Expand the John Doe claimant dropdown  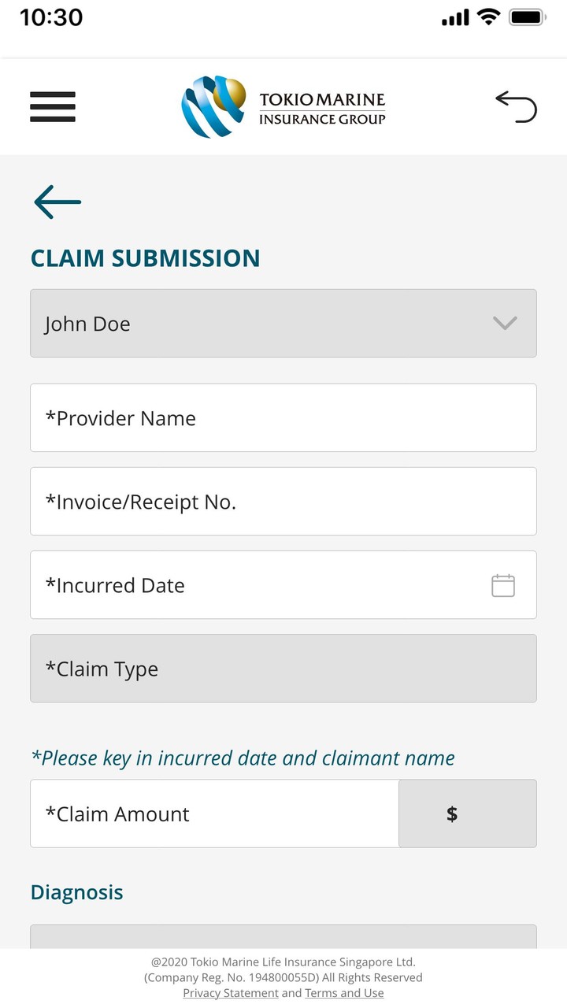click(x=268, y=324)
